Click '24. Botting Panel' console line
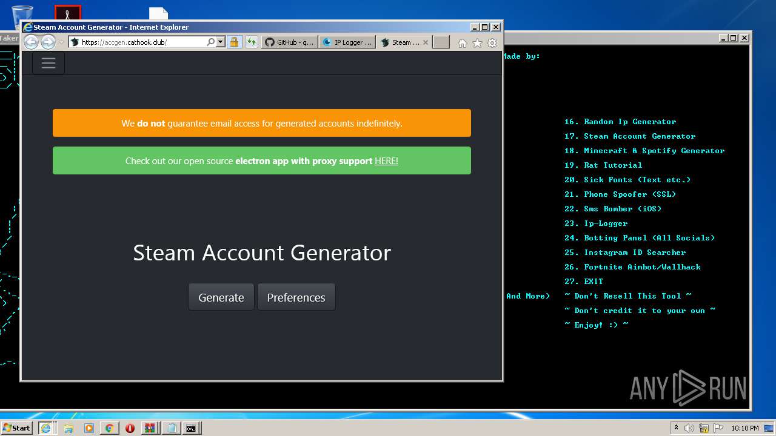Screen dimensions: 776x436 (x=640, y=238)
